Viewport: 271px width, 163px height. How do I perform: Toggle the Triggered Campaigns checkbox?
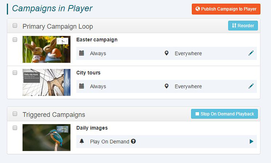15,114
